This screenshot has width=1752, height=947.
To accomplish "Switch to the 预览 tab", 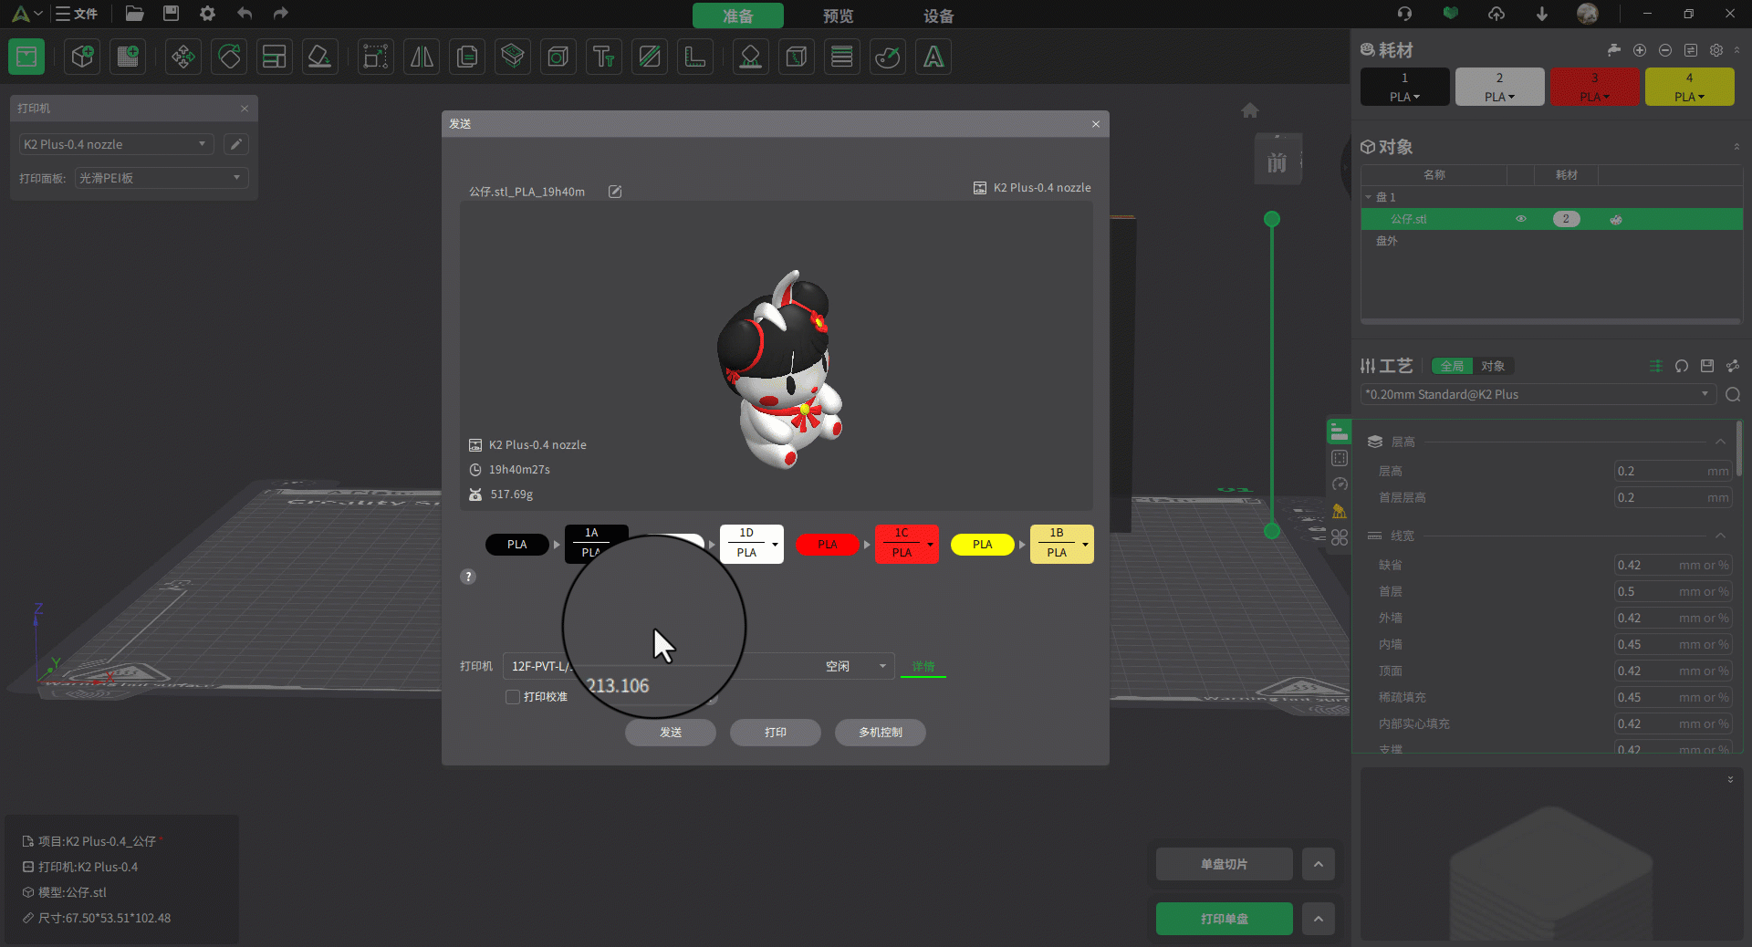I will pyautogui.click(x=839, y=16).
